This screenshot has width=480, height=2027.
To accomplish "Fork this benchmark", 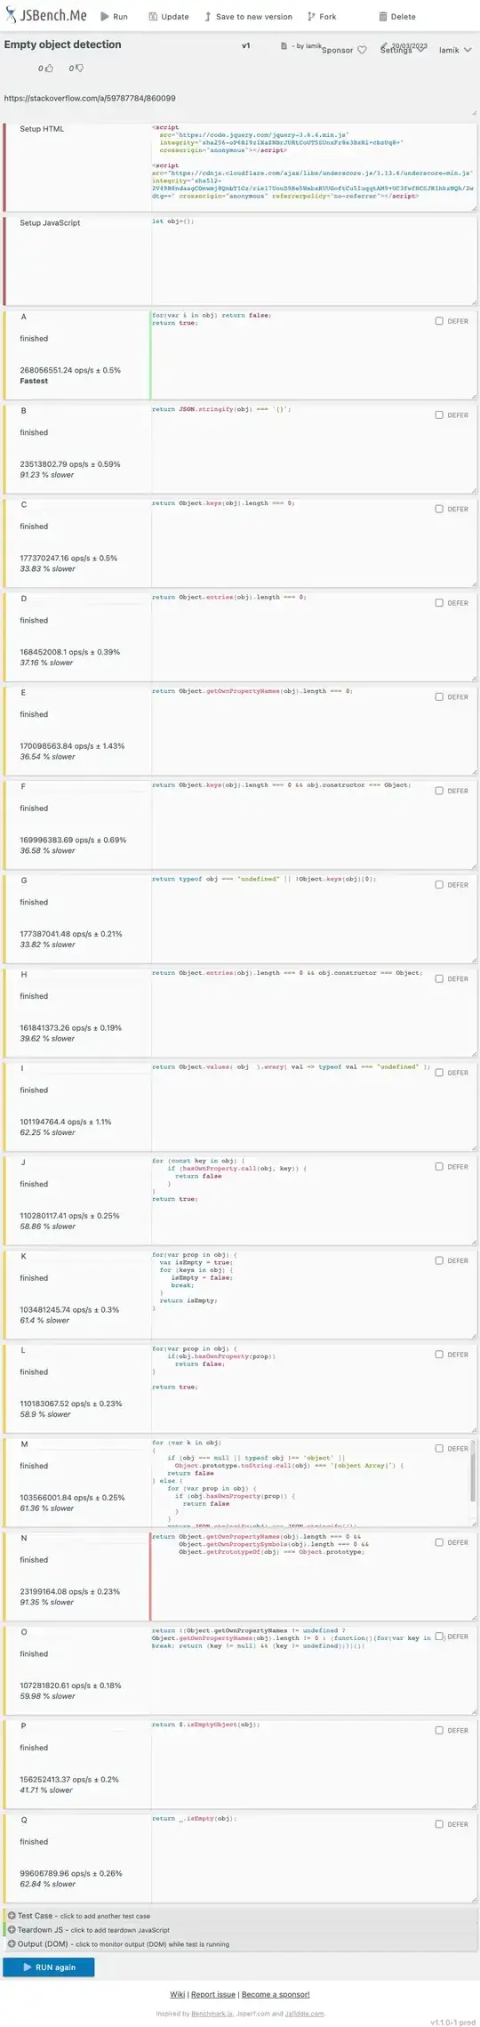I will [322, 17].
